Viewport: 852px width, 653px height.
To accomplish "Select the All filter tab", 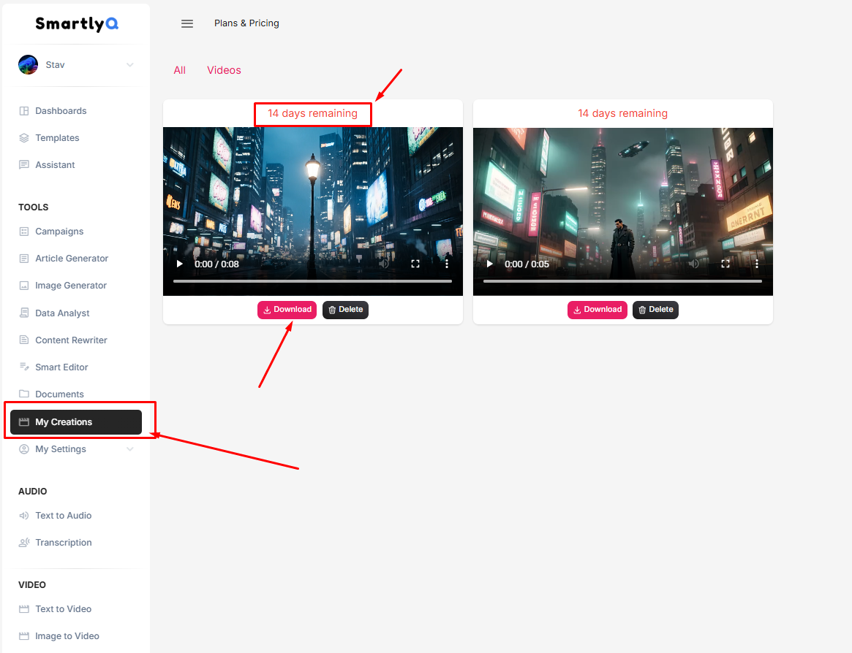I will pyautogui.click(x=179, y=70).
